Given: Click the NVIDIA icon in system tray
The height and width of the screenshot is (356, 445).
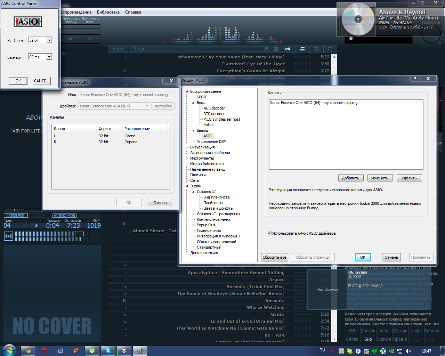Looking at the screenshot, I should (x=391, y=351).
